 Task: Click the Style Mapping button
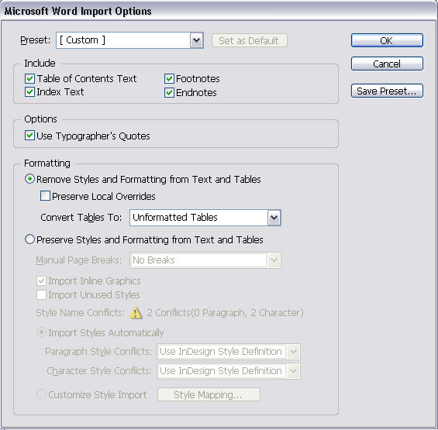click(209, 394)
